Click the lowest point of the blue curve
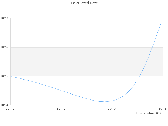The image size is (168, 126). [x=104, y=102]
